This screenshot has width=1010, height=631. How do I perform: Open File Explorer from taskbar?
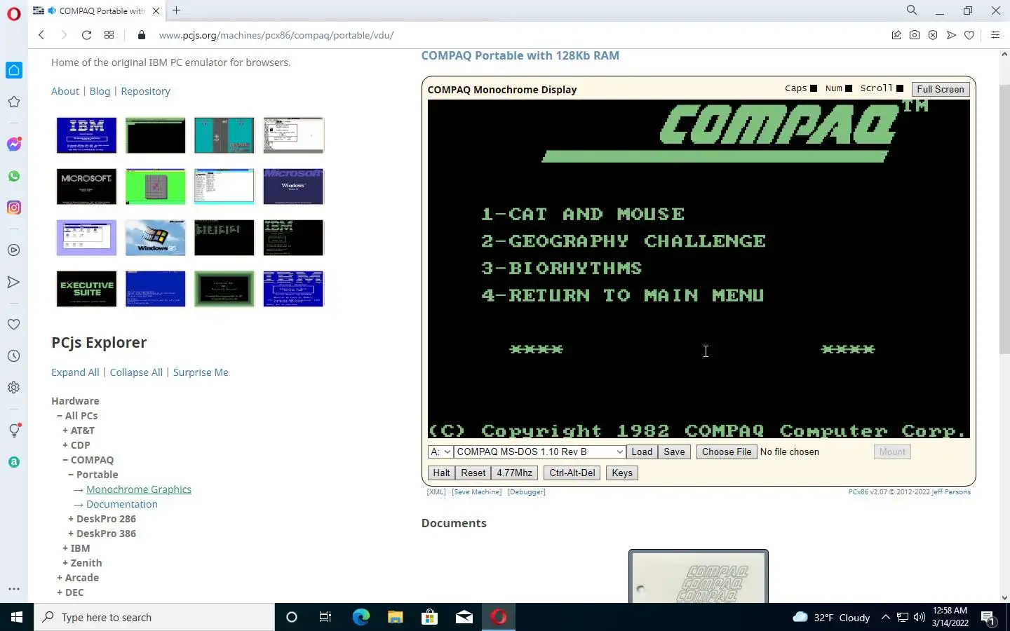(x=395, y=617)
